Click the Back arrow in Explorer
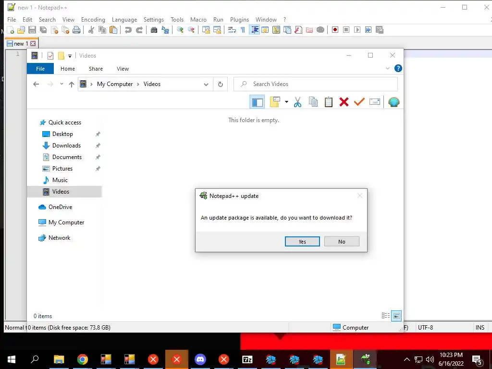 coord(36,84)
